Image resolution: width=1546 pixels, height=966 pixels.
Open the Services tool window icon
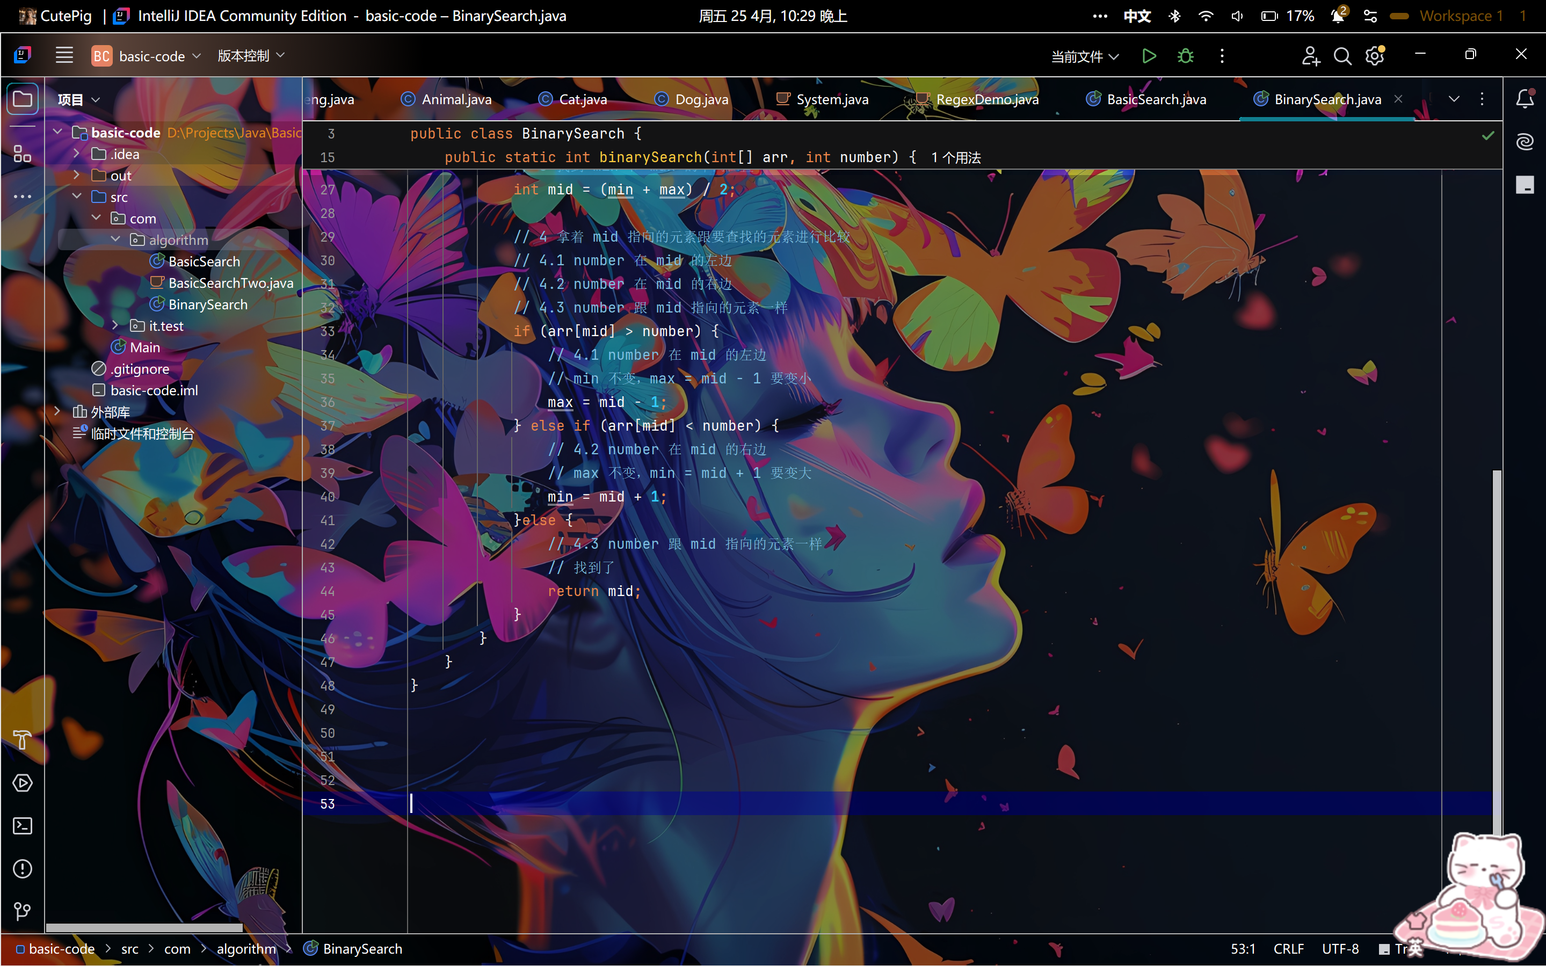pyautogui.click(x=23, y=783)
